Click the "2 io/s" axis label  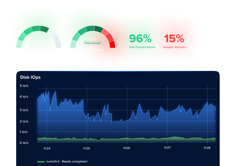(x=24, y=121)
